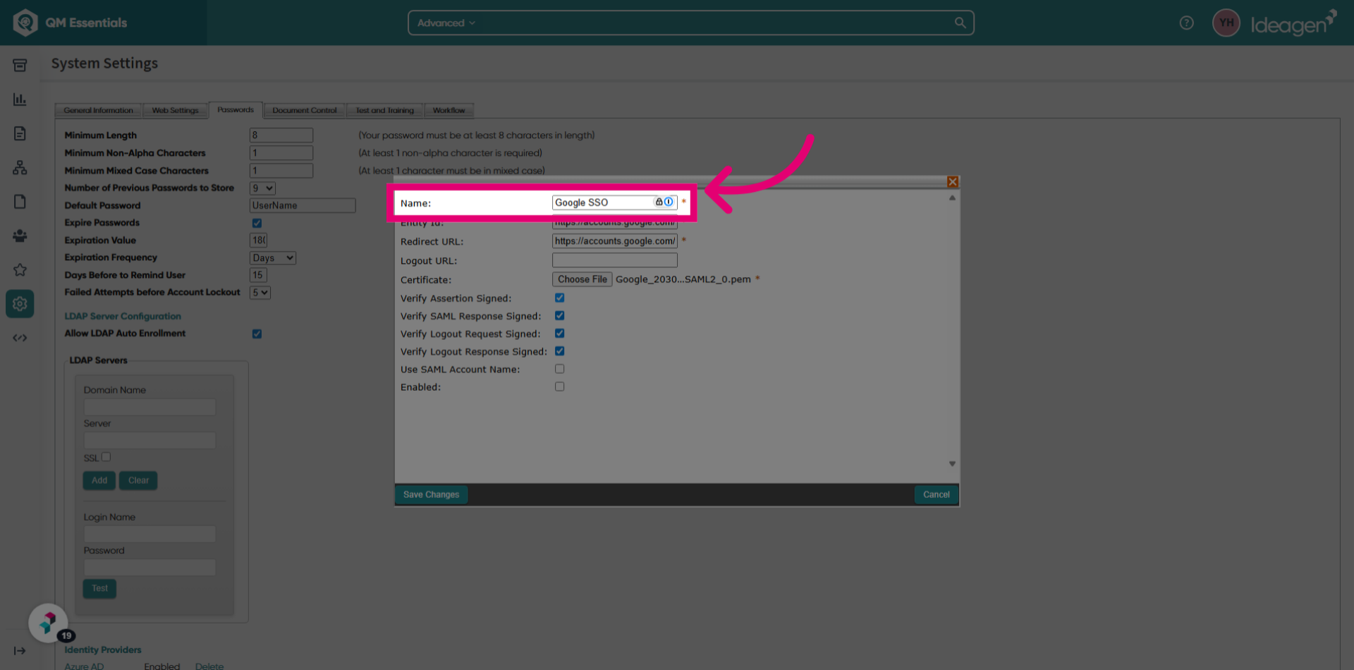Click the search magnifier icon

960,23
